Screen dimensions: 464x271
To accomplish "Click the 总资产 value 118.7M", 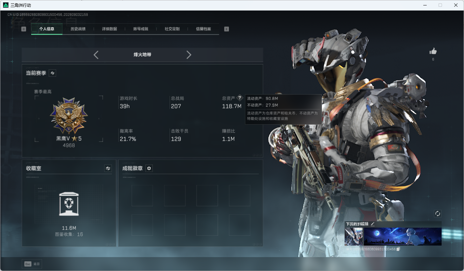I will point(232,106).
